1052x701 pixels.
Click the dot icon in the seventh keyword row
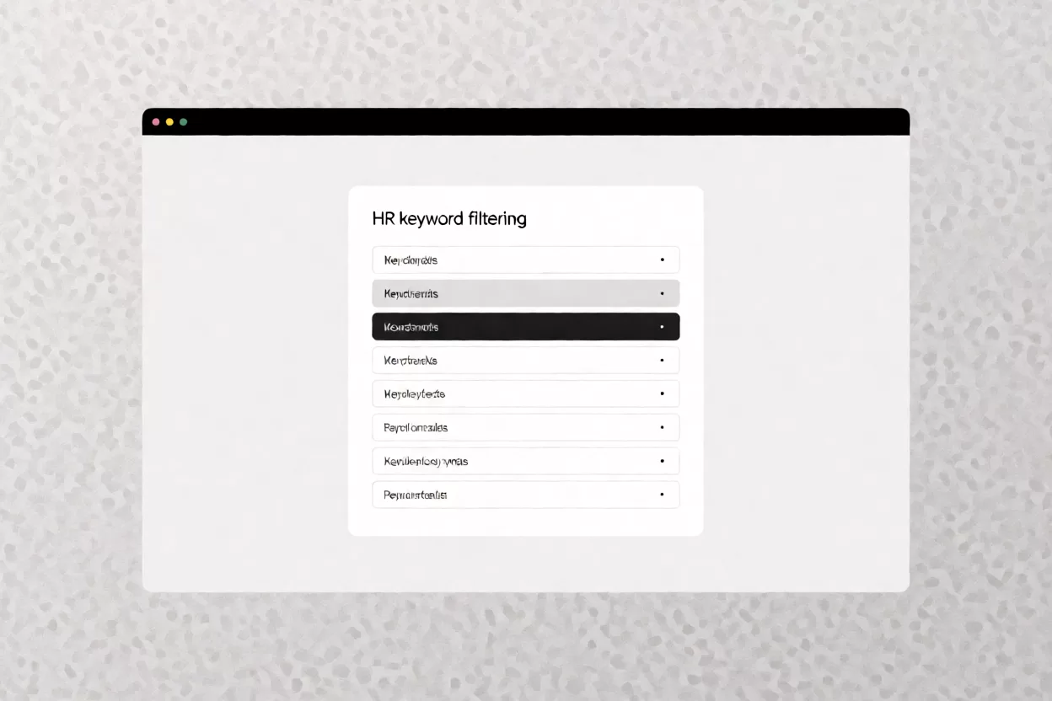(662, 461)
